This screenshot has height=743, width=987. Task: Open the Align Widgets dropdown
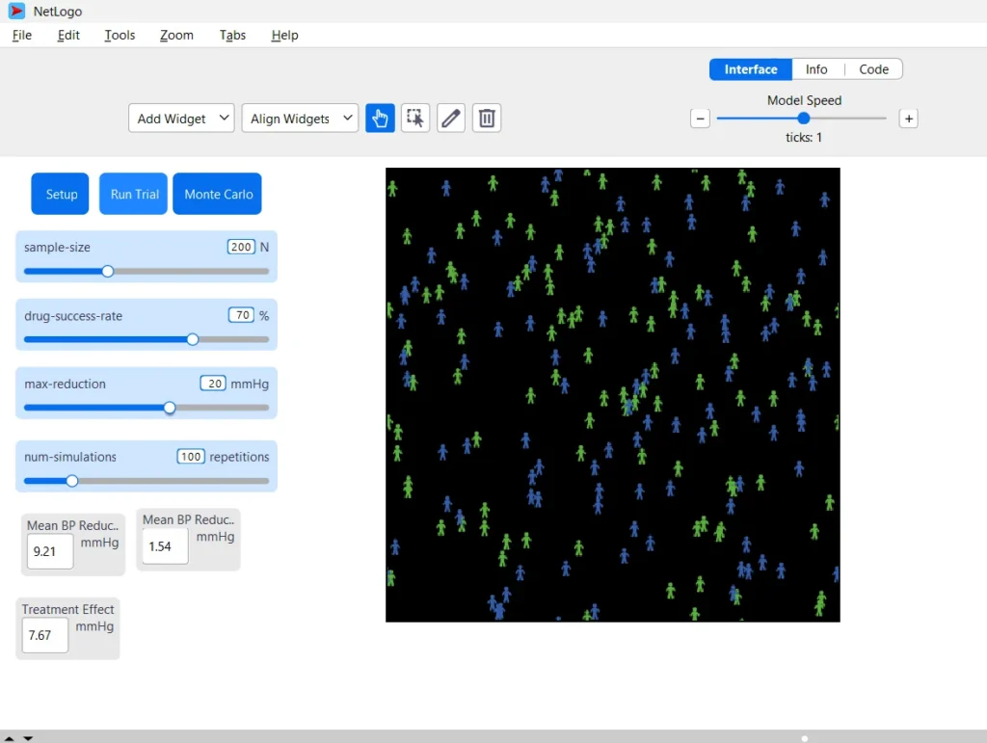301,119
